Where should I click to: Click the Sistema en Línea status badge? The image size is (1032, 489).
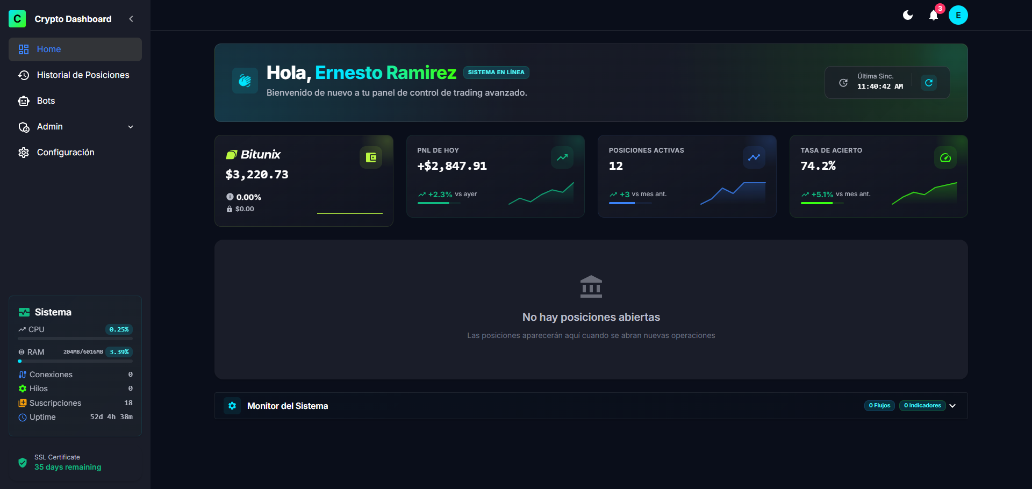496,72
